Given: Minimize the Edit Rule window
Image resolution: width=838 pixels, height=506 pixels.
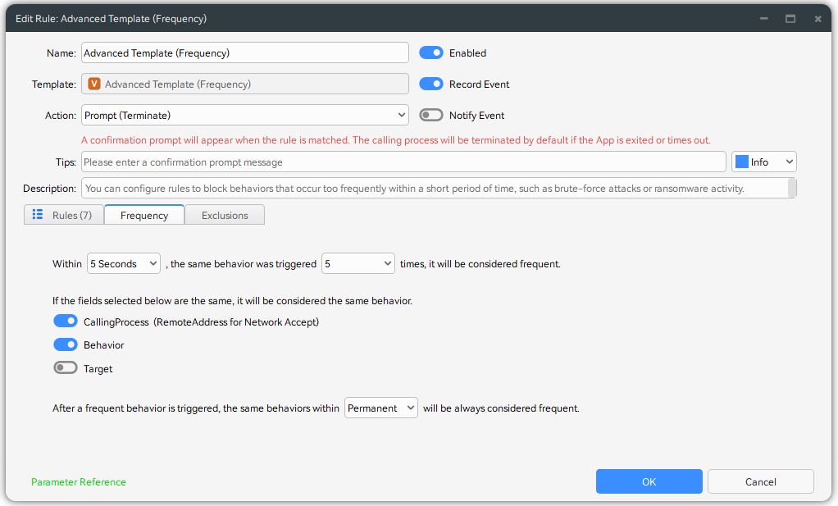Looking at the screenshot, I should [x=763, y=18].
